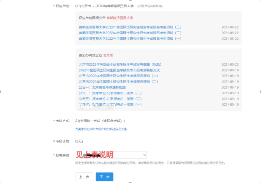Open 公告一:北京市报考点选择规定

pyautogui.click(x=102, y=88)
